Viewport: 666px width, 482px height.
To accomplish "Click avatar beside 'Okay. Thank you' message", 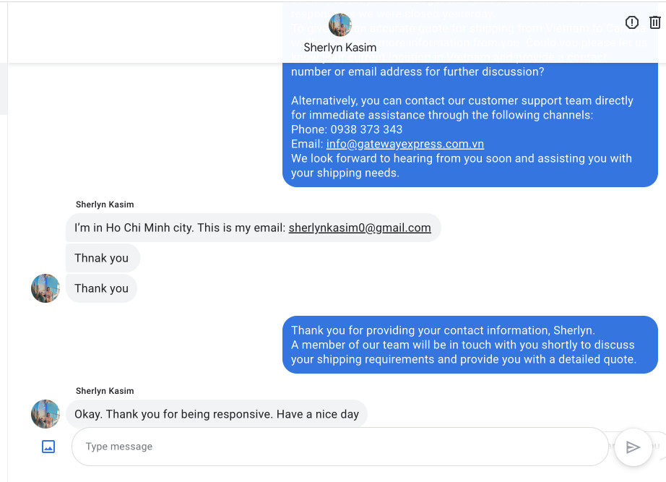I will (x=46, y=414).
